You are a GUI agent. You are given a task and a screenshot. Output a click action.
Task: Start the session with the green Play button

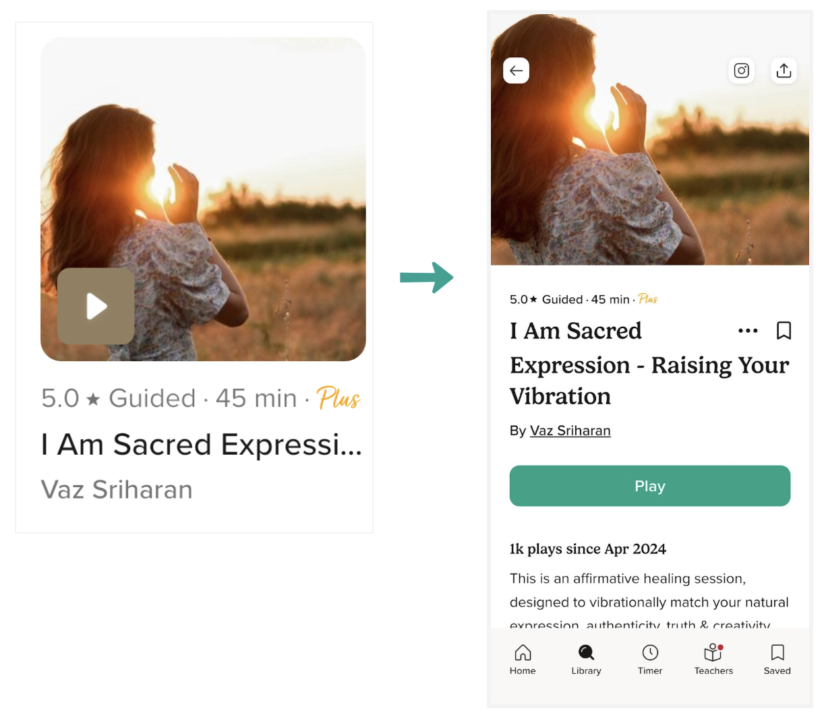(650, 486)
